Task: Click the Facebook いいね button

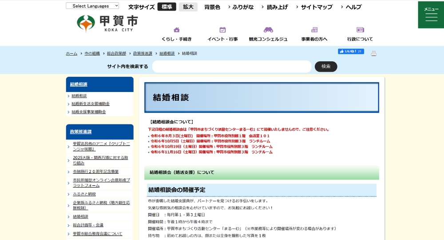Action: point(351,51)
